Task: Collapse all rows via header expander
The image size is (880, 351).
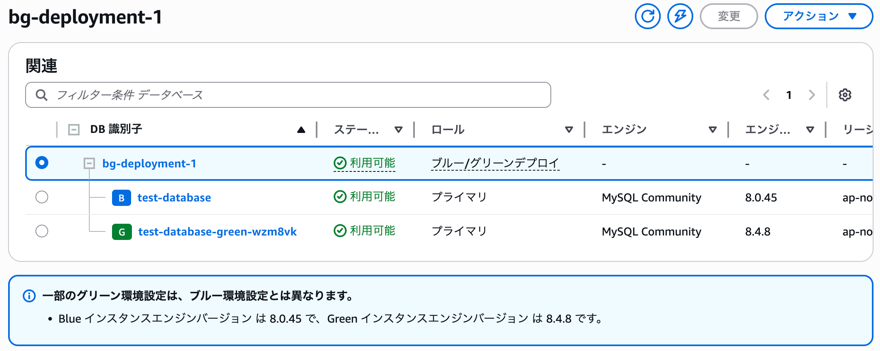Action: 74,130
